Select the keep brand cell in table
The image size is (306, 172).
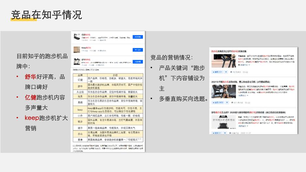pos(80,110)
